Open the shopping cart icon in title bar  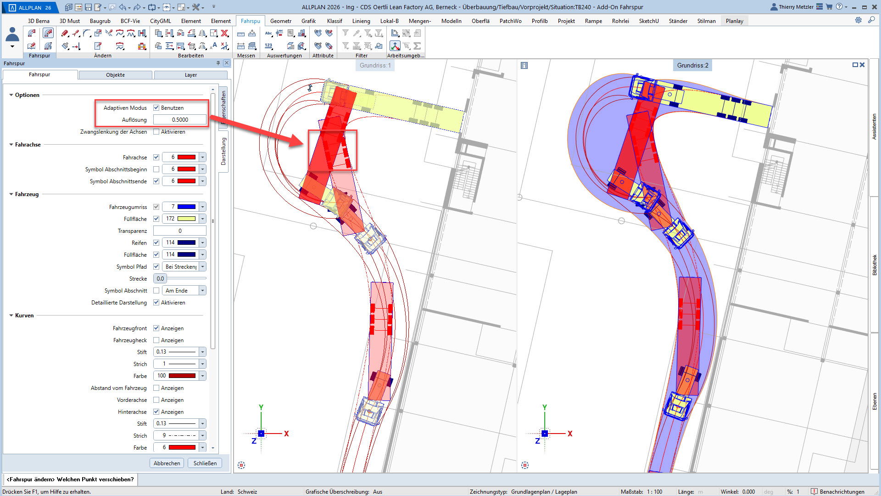click(x=829, y=7)
